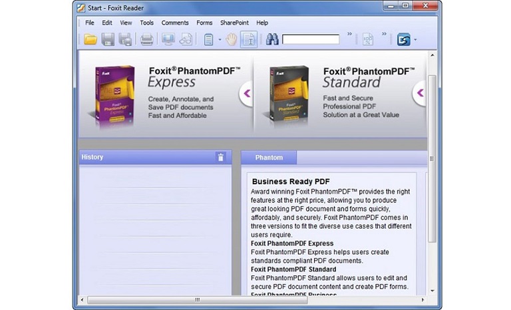Select the Phantom tab
The image size is (511, 310).
pyautogui.click(x=269, y=158)
